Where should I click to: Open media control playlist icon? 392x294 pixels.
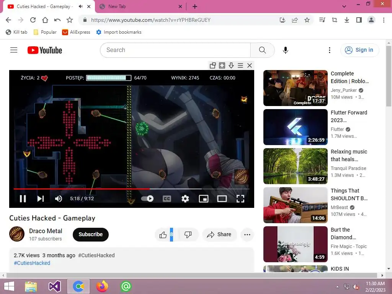(x=322, y=20)
